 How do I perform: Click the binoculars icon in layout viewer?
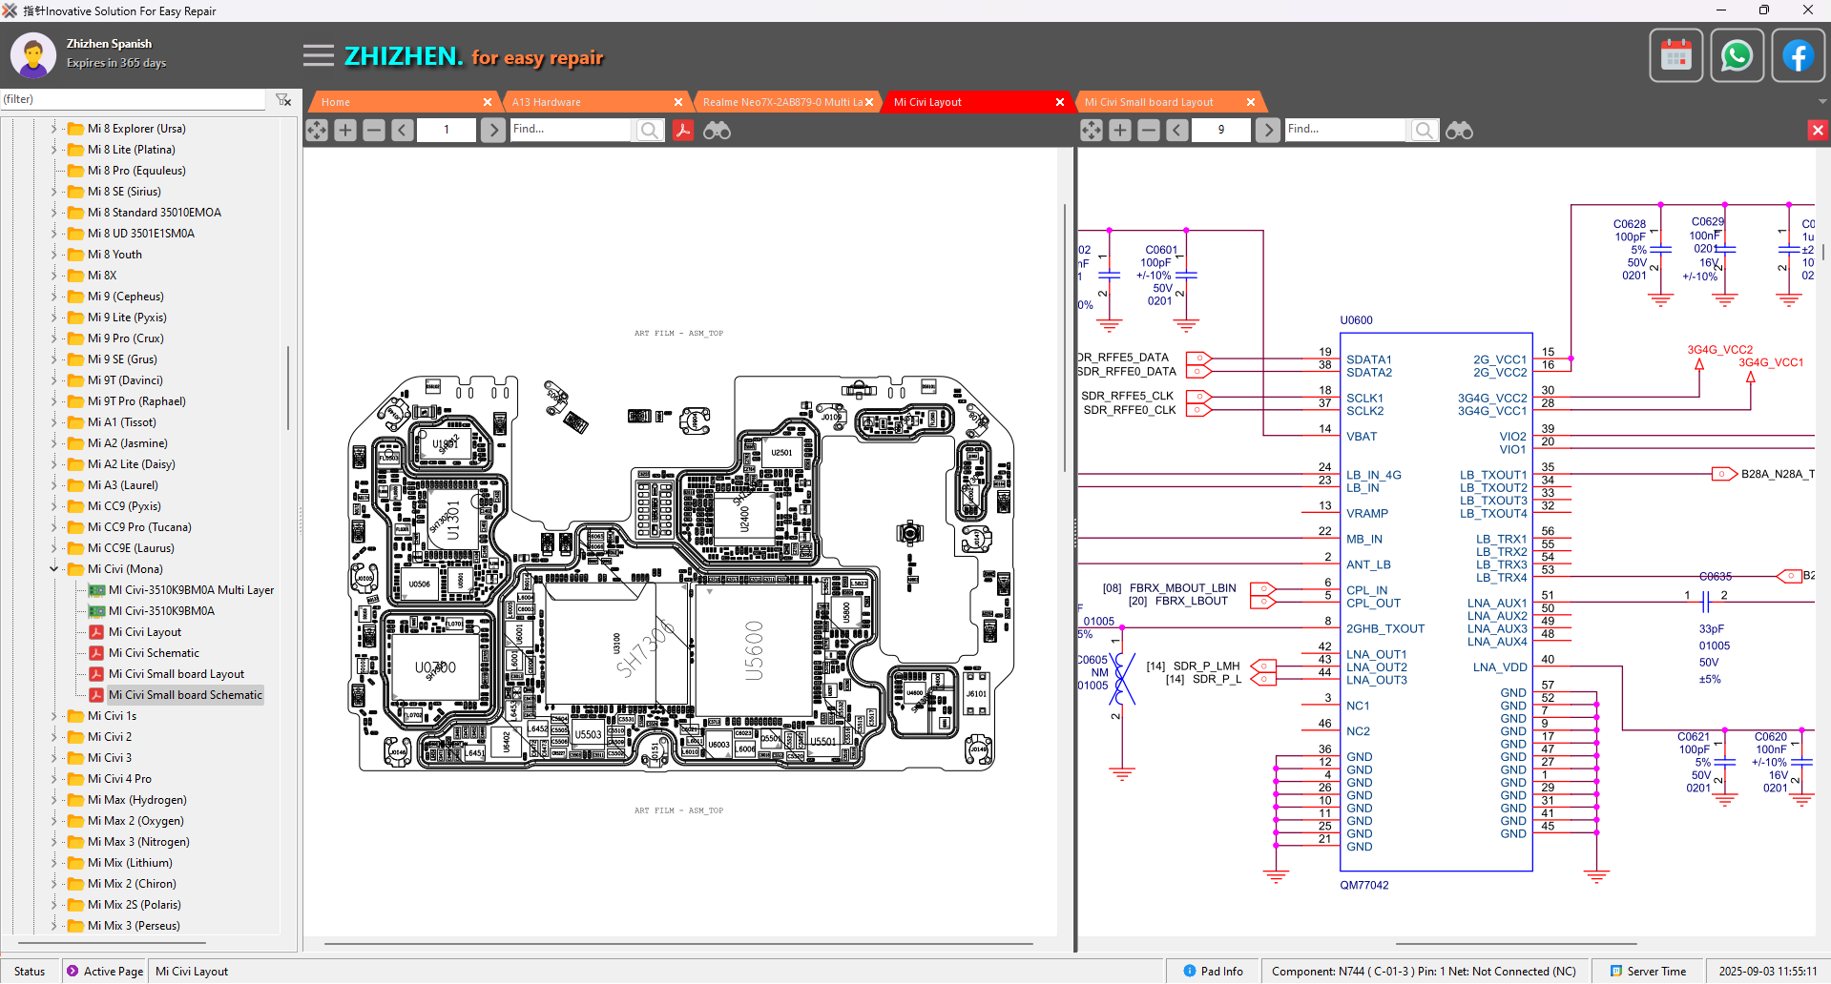pyautogui.click(x=717, y=130)
